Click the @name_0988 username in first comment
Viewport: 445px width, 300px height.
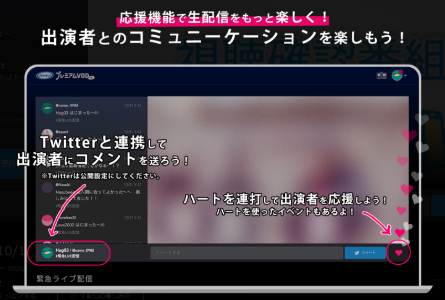66,105
